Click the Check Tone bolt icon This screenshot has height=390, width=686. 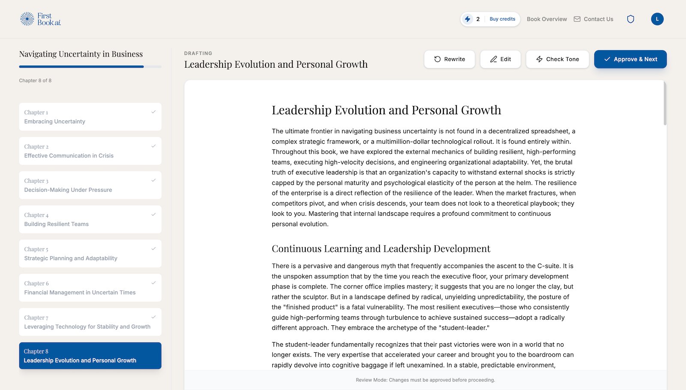coord(539,59)
